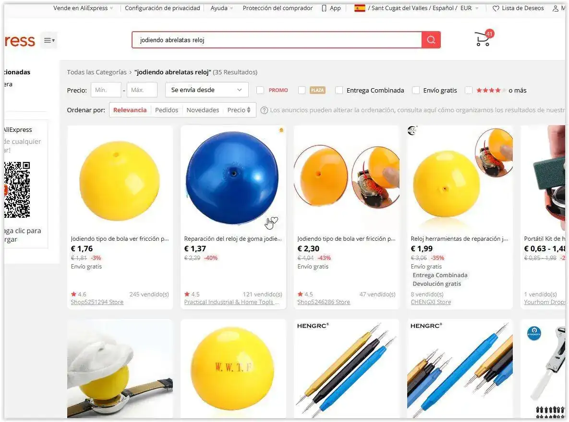Click the Mín. price input field
The width and height of the screenshot is (569, 422).
pyautogui.click(x=106, y=90)
